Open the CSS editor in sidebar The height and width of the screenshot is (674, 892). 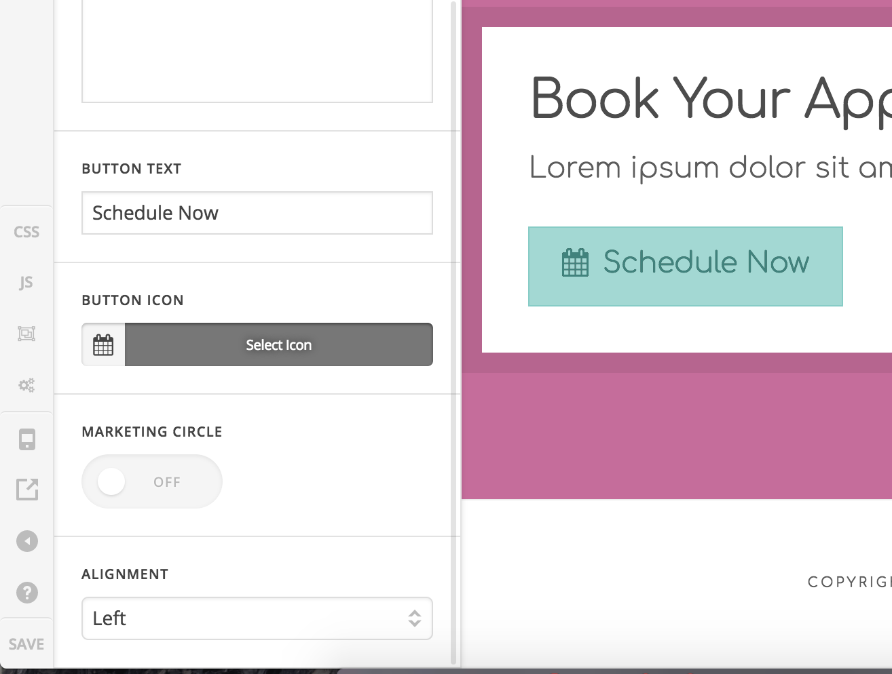[x=26, y=232]
